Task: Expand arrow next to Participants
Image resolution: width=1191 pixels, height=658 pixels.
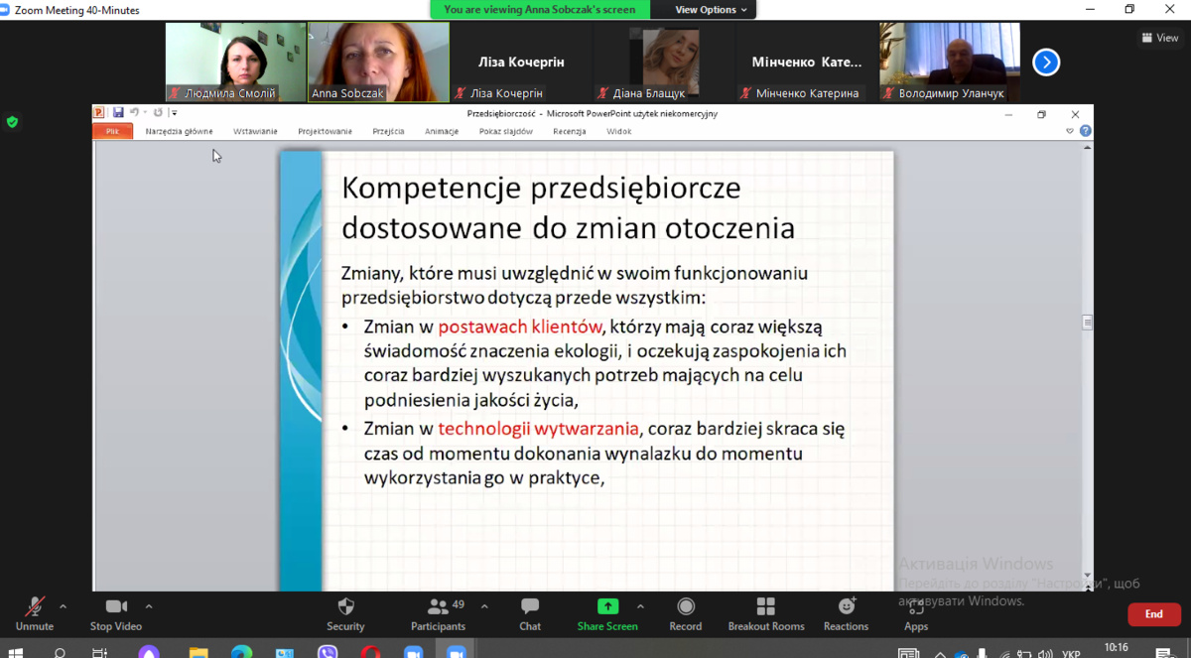Action: (x=484, y=606)
